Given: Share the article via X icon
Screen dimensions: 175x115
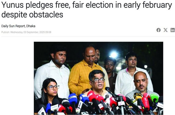Looking at the screenshot, I should (x=165, y=30).
